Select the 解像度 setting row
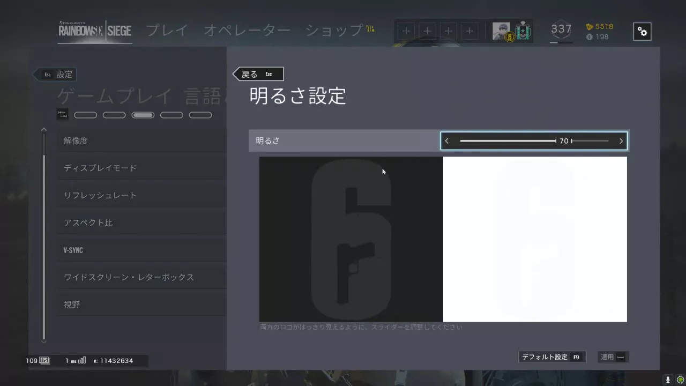686x386 pixels. click(142, 140)
